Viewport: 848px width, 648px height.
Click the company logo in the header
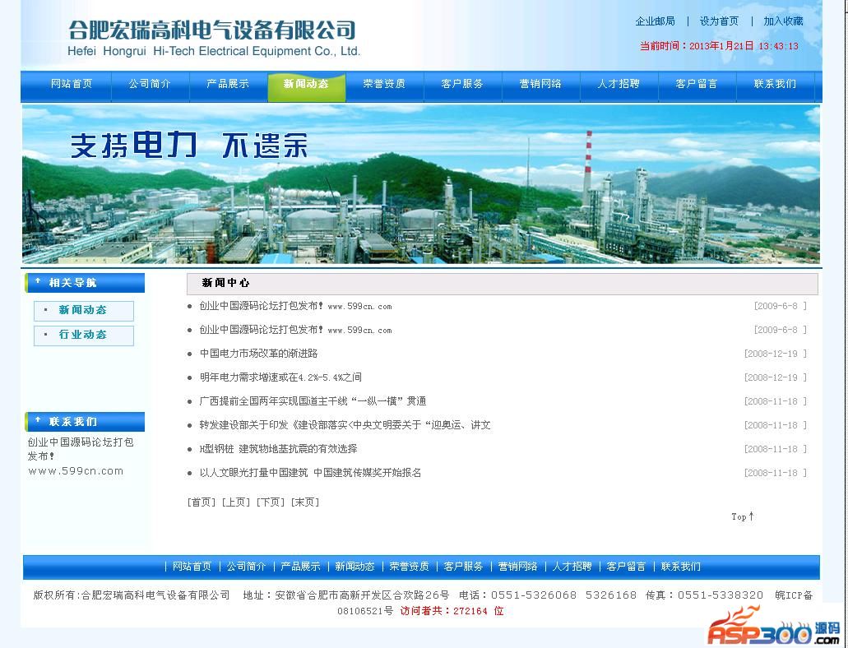pyautogui.click(x=213, y=38)
